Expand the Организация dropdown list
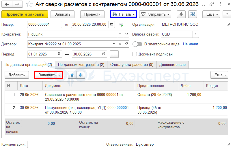Screen dimensions: 233x150 pos(222,24)
